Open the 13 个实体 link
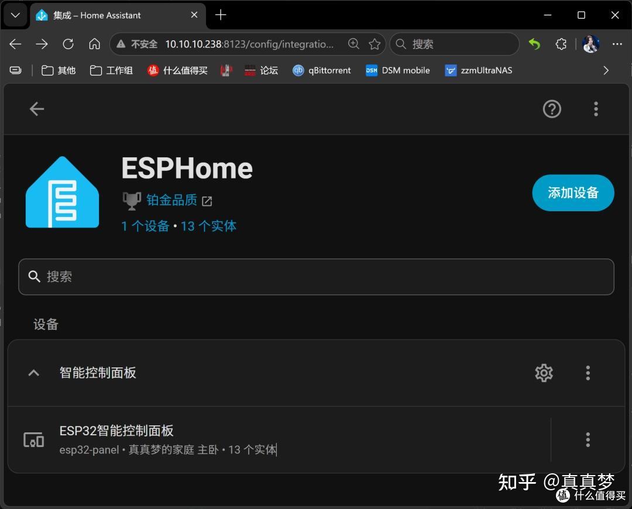This screenshot has height=509, width=632. pos(208,226)
